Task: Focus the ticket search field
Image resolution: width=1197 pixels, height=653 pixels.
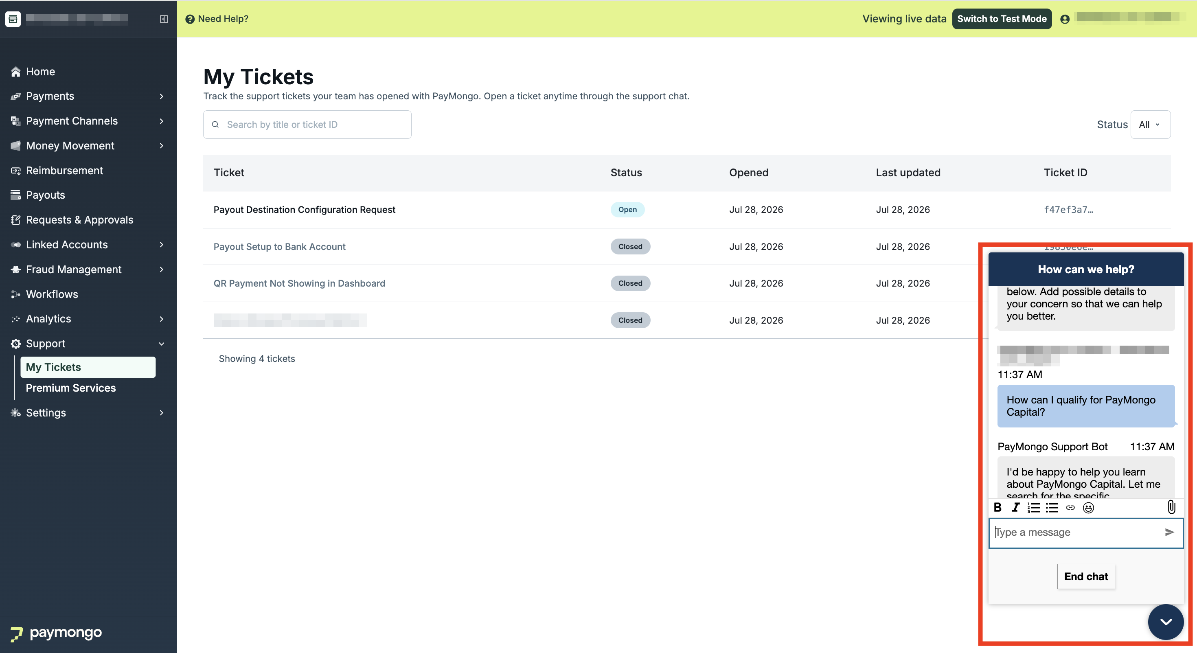Action: point(307,125)
